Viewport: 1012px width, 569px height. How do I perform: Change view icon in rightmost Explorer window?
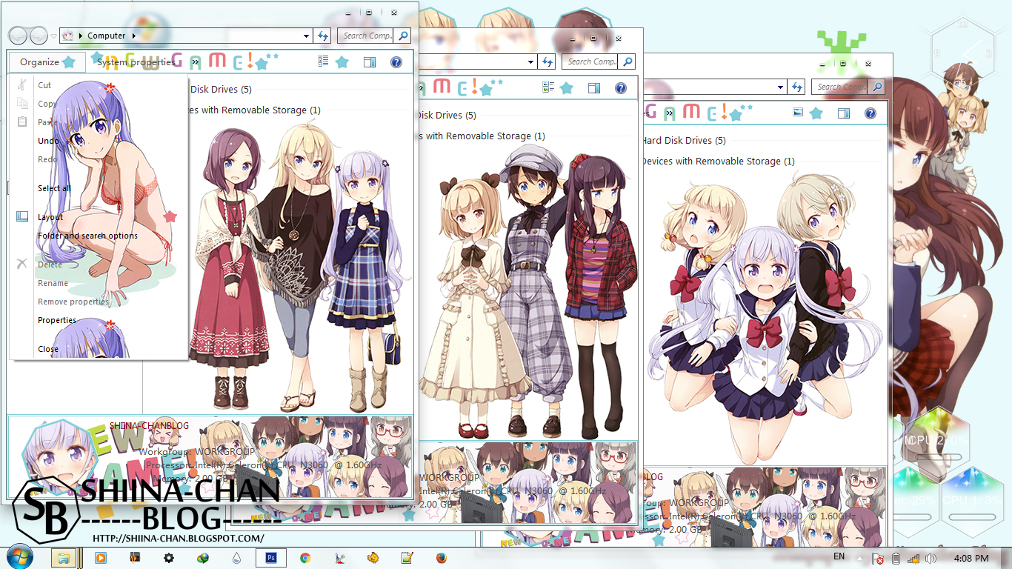click(797, 113)
